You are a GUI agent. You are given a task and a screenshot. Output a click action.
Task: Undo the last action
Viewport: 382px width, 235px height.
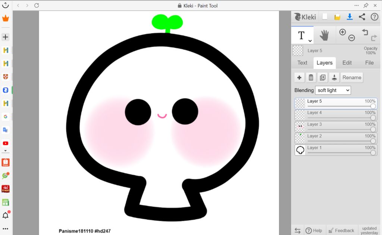[x=365, y=32]
